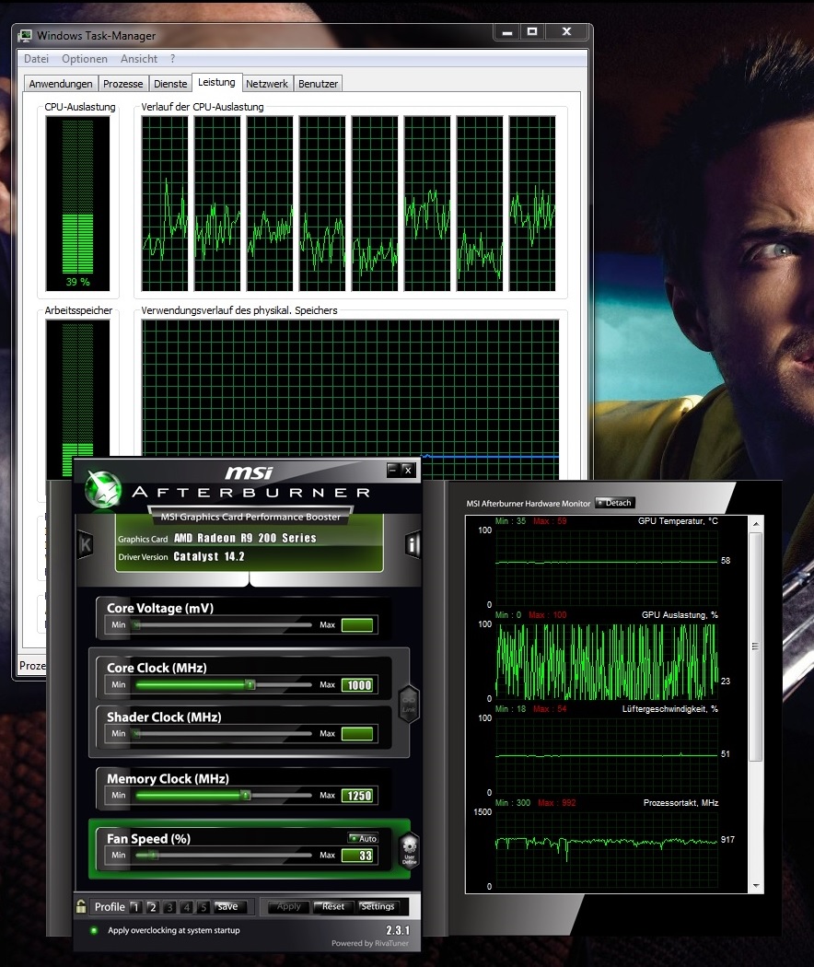The image size is (814, 967).
Task: Select profile slot 3
Action: point(169,907)
